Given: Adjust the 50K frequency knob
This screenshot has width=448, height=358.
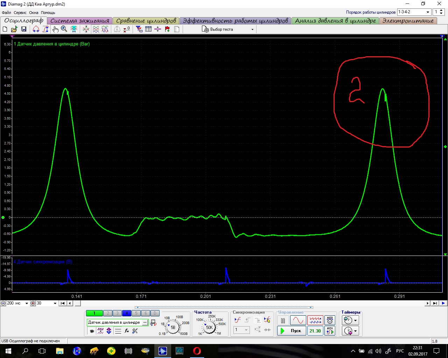Looking at the screenshot, I should (209, 328).
